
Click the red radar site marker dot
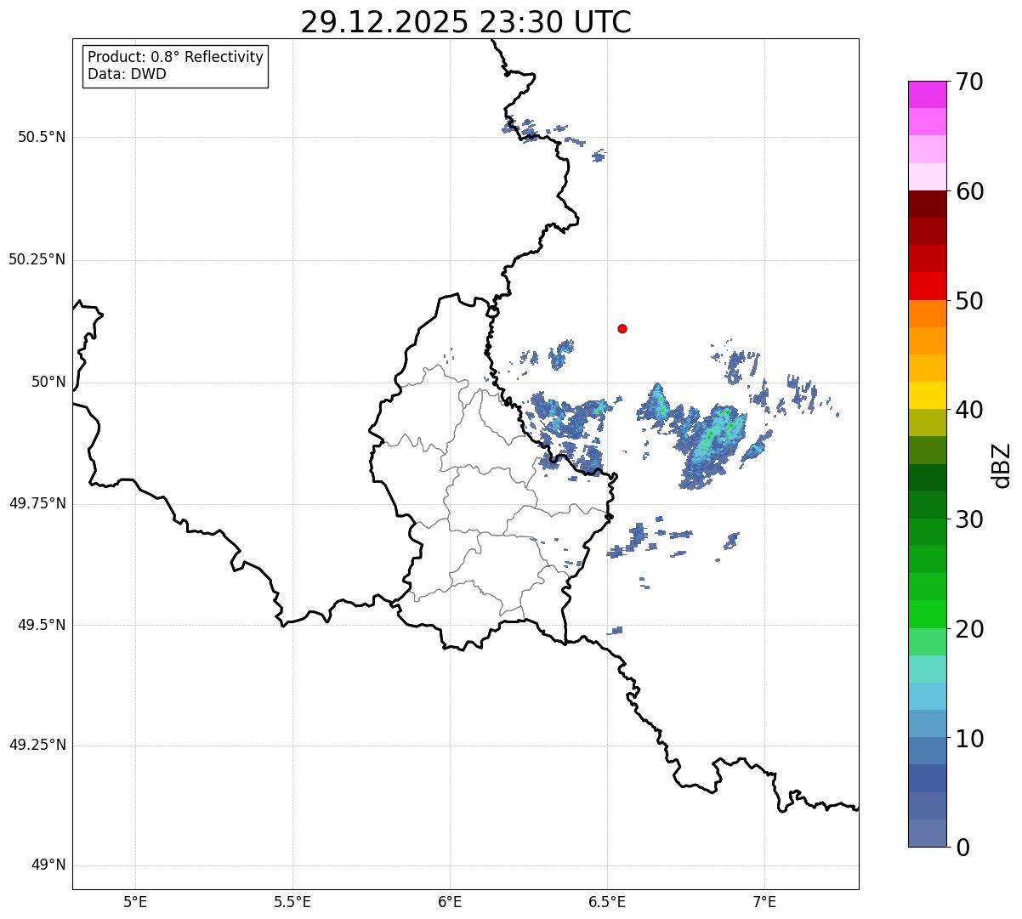pyautogui.click(x=622, y=328)
